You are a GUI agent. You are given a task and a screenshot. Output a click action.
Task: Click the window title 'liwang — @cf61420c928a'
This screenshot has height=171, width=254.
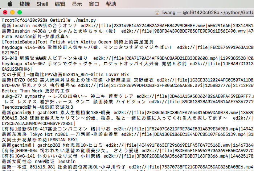point(208,13)
